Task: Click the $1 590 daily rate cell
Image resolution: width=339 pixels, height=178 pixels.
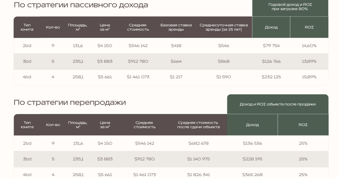Action: [x=223, y=77]
